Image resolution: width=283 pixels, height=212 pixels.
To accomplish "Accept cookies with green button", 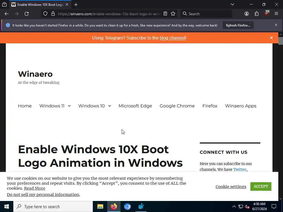I will click(261, 186).
